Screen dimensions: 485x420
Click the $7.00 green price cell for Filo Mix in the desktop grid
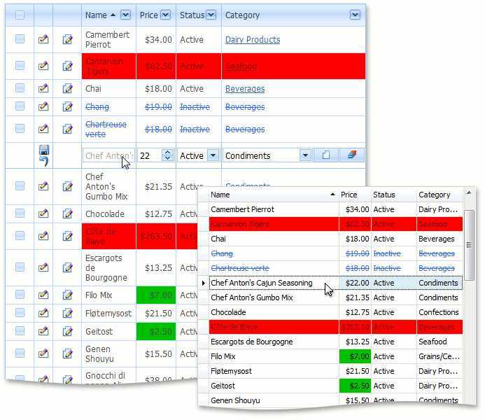tap(354, 356)
